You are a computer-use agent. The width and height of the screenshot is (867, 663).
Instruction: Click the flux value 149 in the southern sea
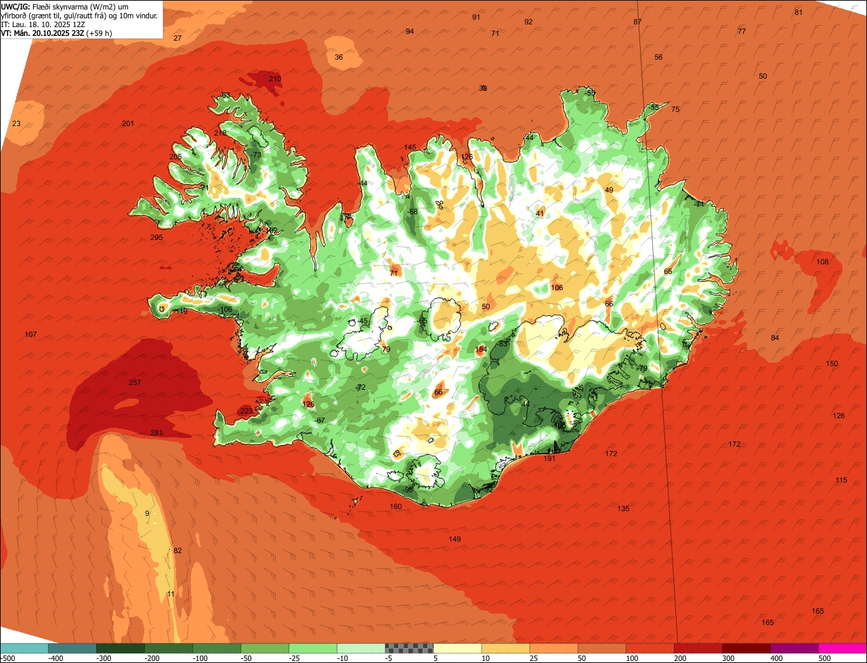pos(454,539)
